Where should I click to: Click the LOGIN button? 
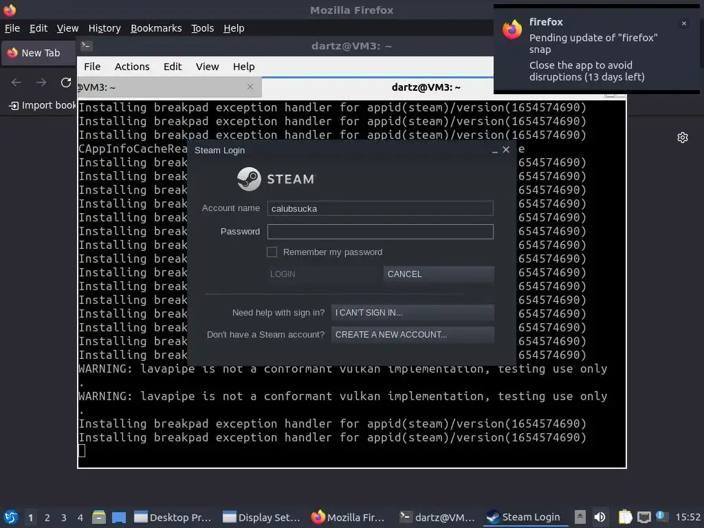[322, 274]
